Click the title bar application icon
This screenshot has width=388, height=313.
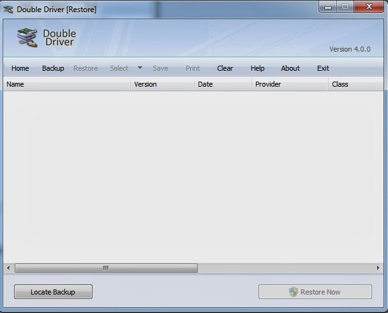tap(8, 10)
